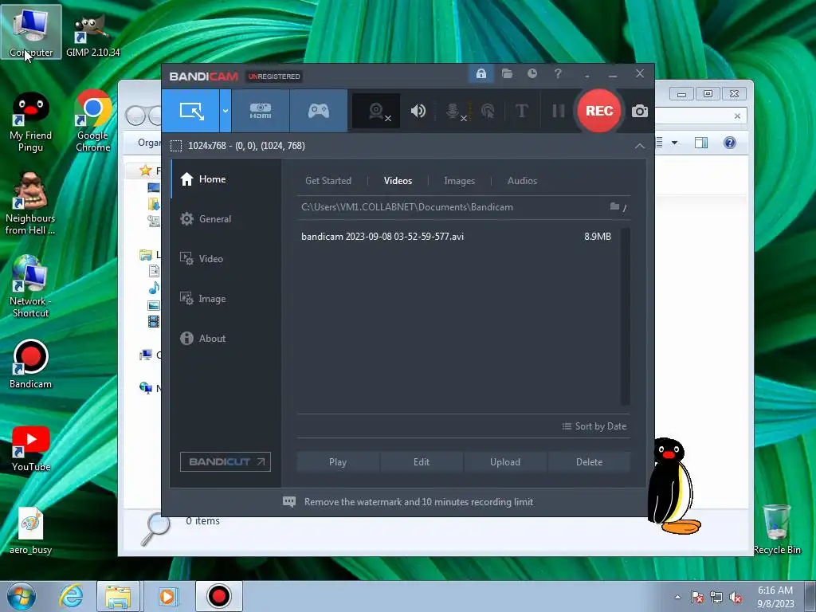This screenshot has width=816, height=612.
Task: Toggle speaker sound recording
Action: pos(418,111)
